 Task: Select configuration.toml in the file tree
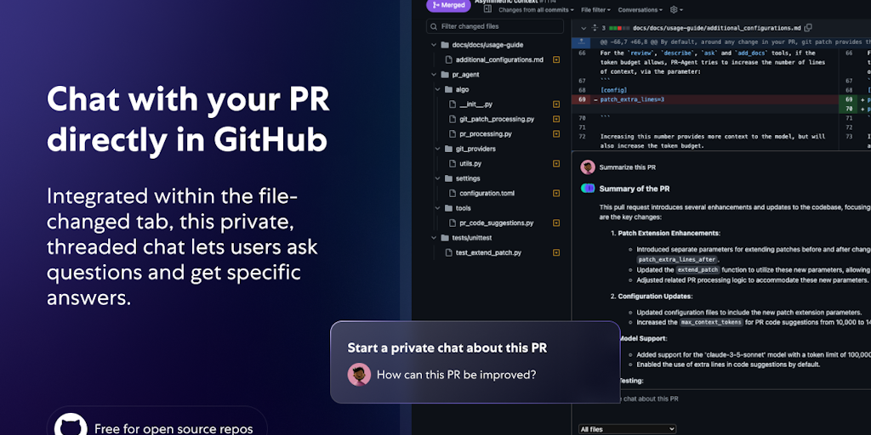[x=487, y=193]
